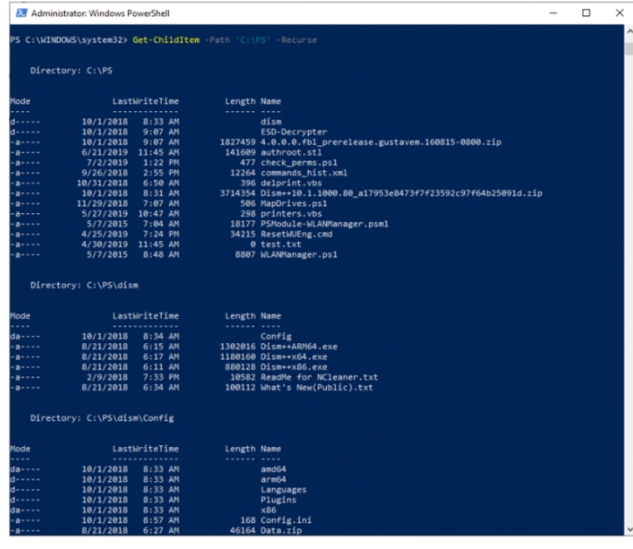Click the commands_hist.xml file name
This screenshot has height=549, width=633.
[304, 172]
